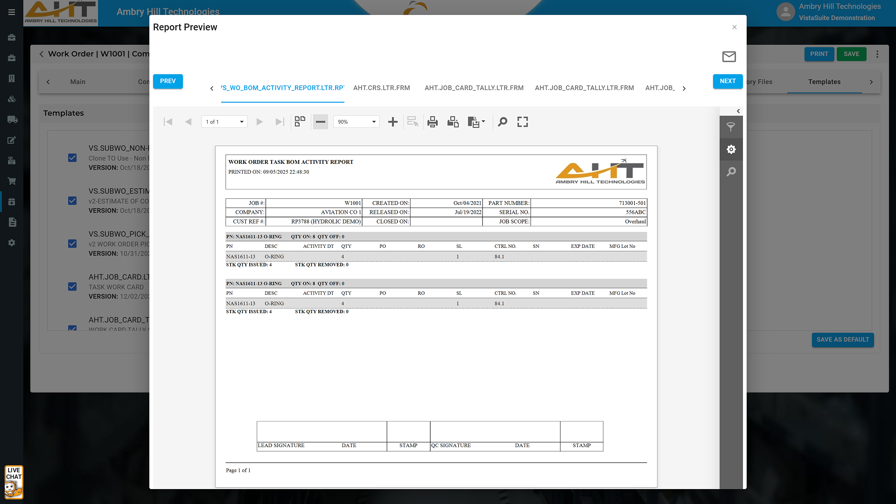Click the PREV button

(x=168, y=81)
